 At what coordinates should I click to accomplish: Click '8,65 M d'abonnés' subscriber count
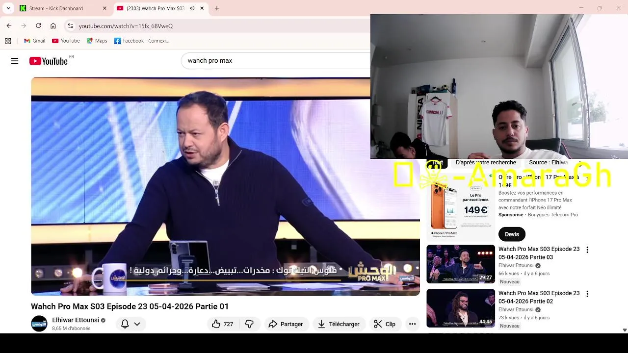coord(71,328)
